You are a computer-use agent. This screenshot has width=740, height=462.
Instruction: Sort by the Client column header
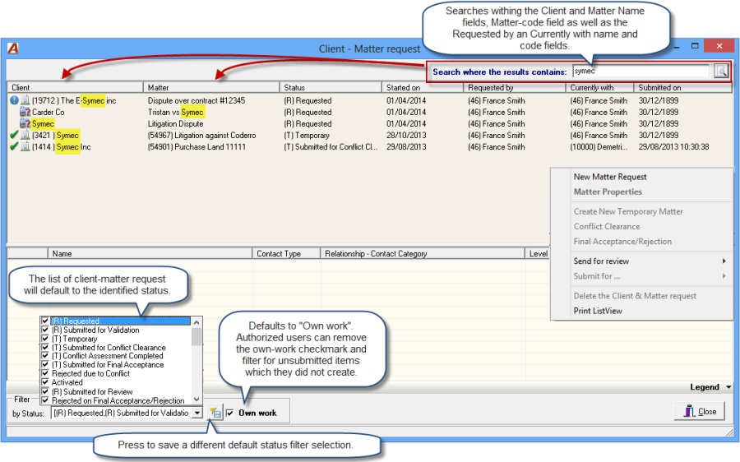click(x=75, y=87)
